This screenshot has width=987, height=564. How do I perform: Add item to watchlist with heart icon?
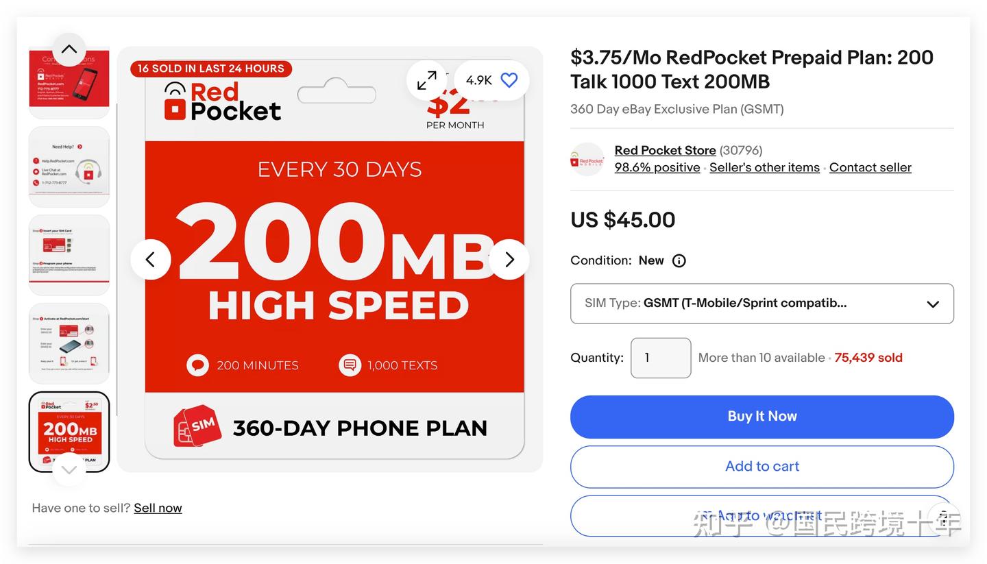pyautogui.click(x=509, y=80)
